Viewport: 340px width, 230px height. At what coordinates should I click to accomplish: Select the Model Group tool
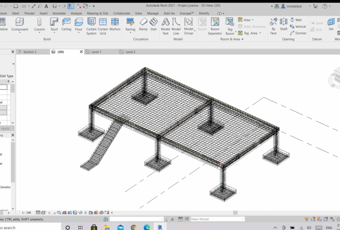(189, 26)
